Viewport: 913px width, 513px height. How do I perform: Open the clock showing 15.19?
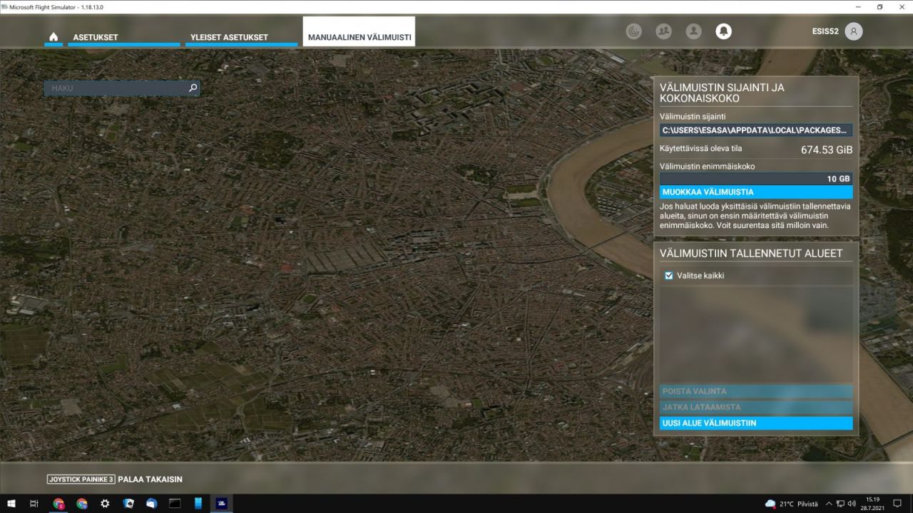pyautogui.click(x=872, y=504)
